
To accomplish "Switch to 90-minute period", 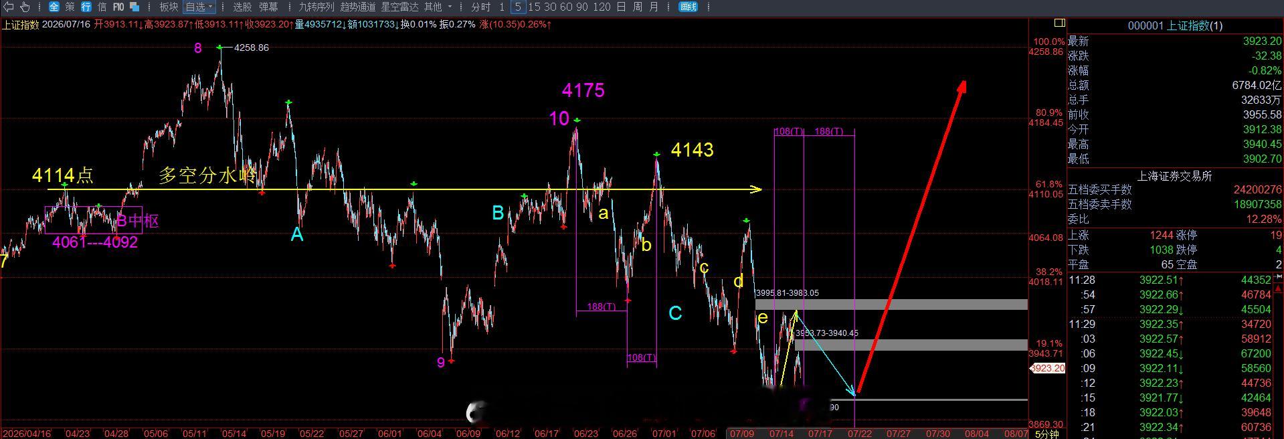I will pyautogui.click(x=582, y=7).
